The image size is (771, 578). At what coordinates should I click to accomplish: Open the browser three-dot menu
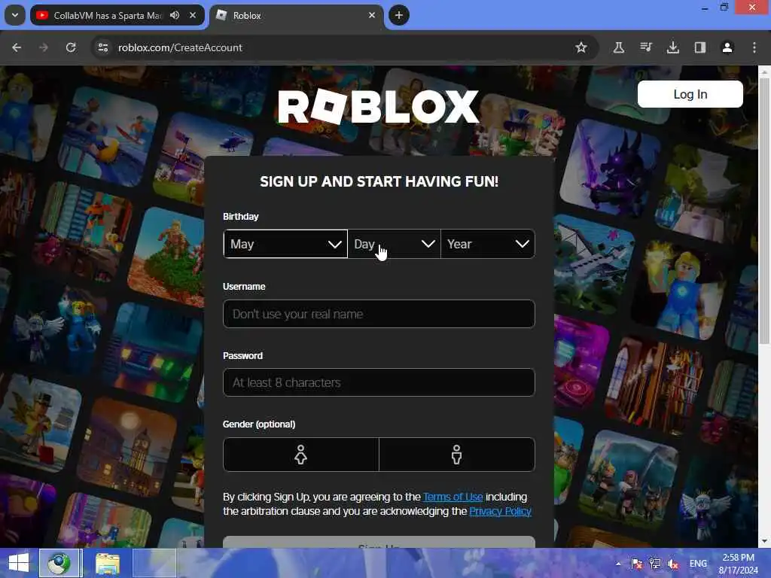[754, 47]
